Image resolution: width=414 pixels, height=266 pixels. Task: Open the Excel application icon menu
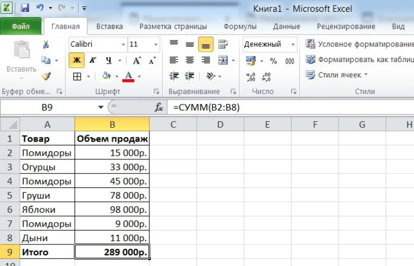tap(6, 8)
